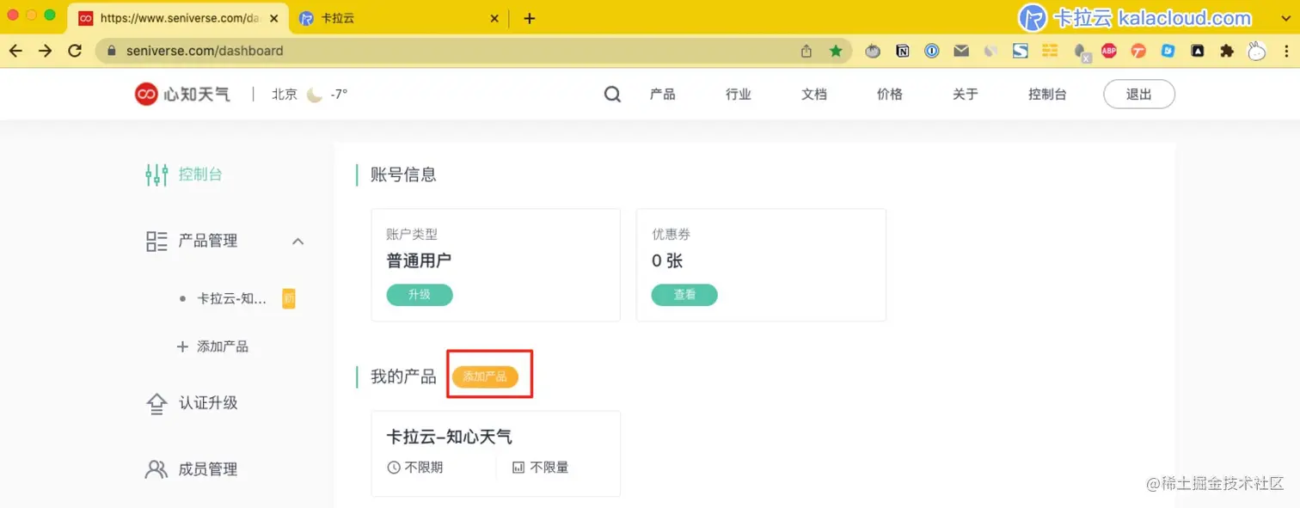Select the seniverse.com dashboard tab
1300x508 pixels.
[x=179, y=18]
